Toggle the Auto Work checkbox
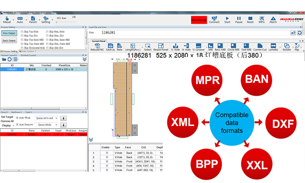305x183 pixels. 17,118
